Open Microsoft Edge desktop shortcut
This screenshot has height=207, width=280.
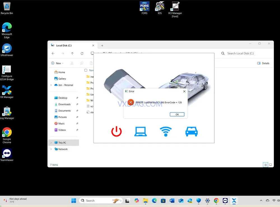click(7, 30)
